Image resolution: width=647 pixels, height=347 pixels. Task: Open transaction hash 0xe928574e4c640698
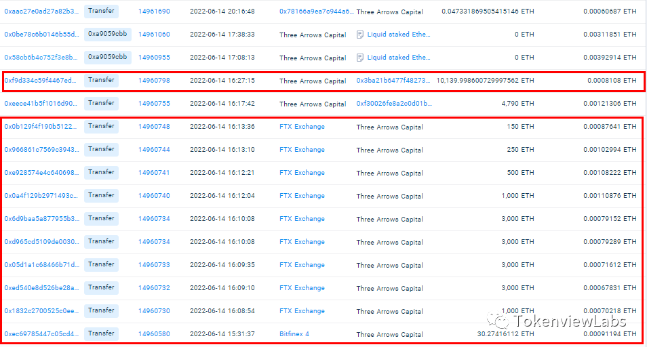41,173
